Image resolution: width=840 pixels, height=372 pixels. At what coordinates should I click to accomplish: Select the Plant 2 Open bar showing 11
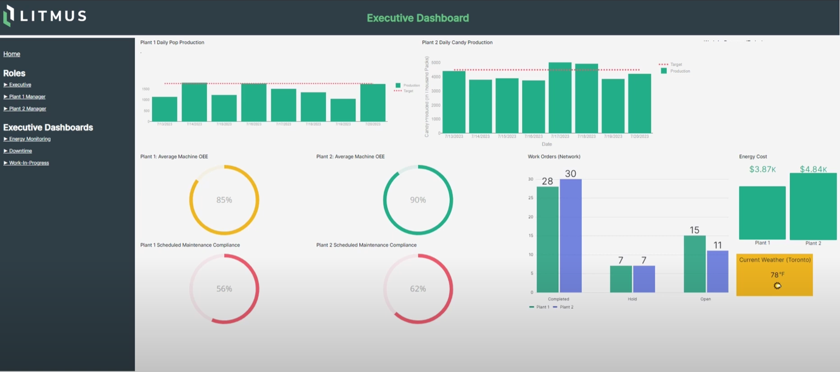click(717, 271)
